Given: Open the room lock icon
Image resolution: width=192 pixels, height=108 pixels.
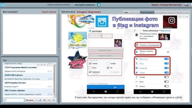Looking at the screenshot, I should [99, 5].
